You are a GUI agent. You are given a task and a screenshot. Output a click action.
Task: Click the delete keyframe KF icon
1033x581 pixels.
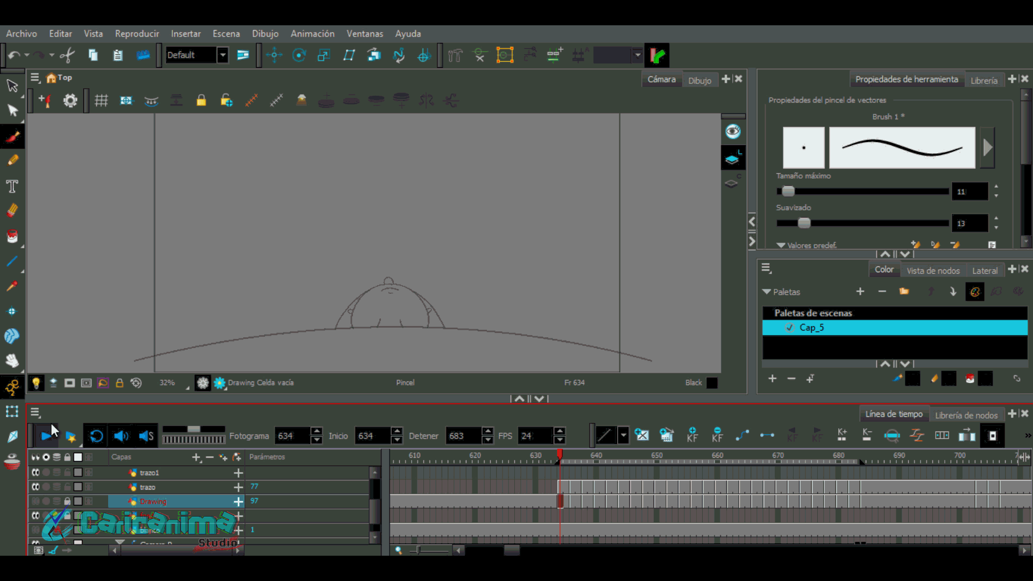pyautogui.click(x=717, y=435)
